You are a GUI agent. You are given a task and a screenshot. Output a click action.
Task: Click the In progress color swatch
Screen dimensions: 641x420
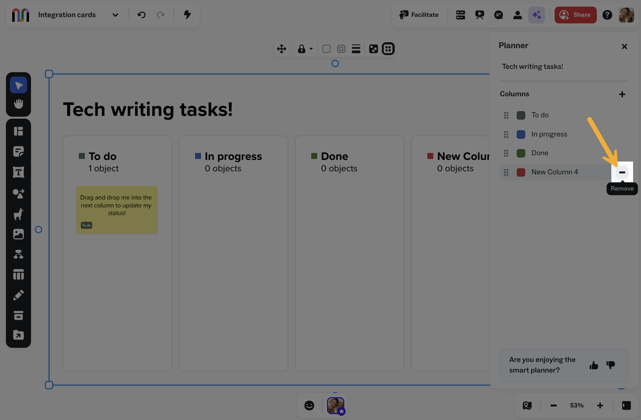pos(521,135)
